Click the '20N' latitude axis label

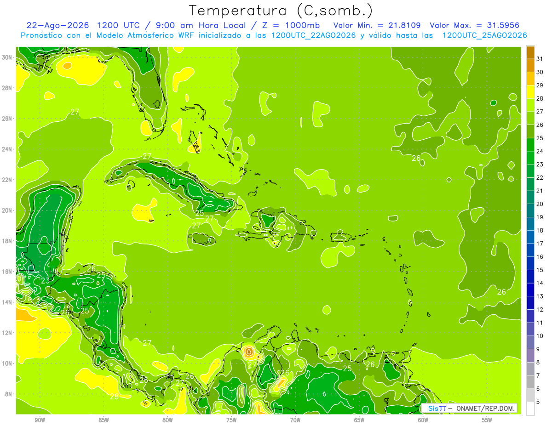8,210
